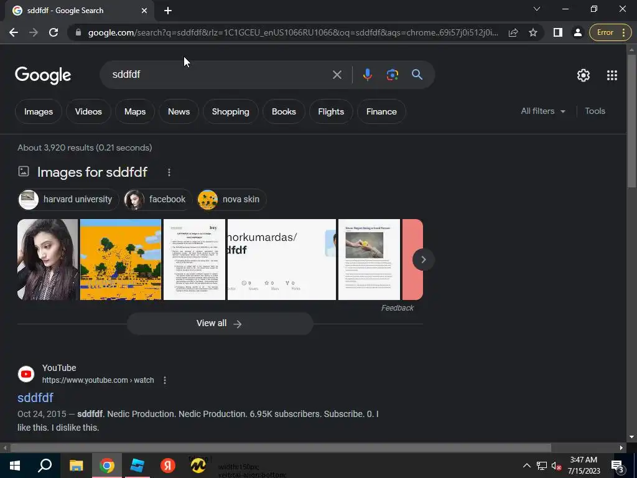Click the muted volume tray icon
The image size is (637, 478).
(557, 466)
